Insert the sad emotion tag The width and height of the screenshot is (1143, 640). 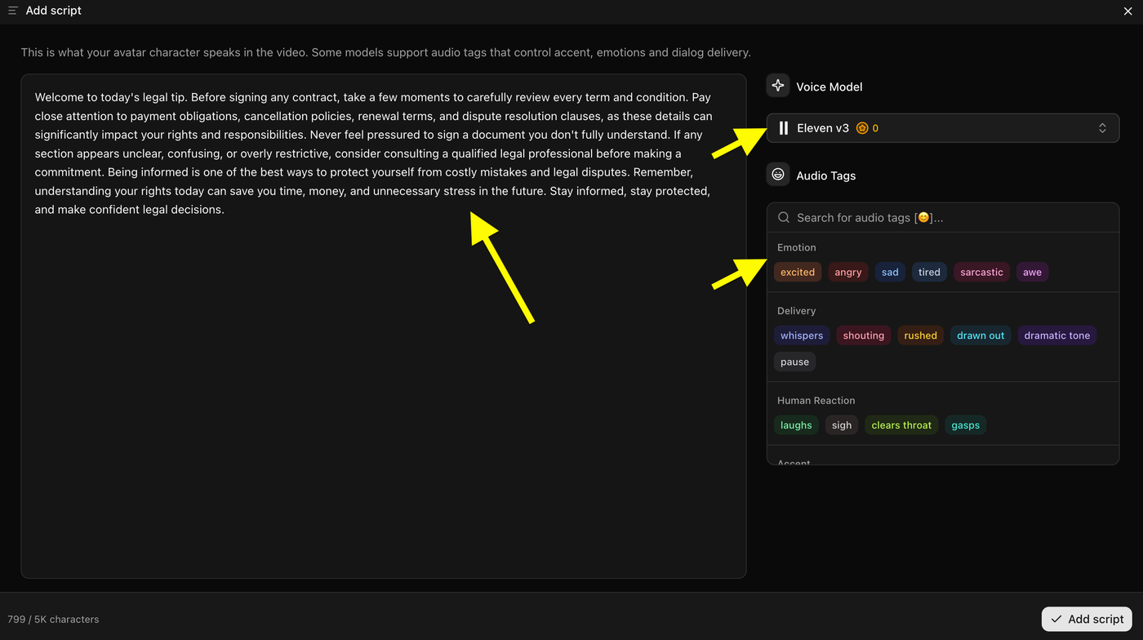[890, 273]
